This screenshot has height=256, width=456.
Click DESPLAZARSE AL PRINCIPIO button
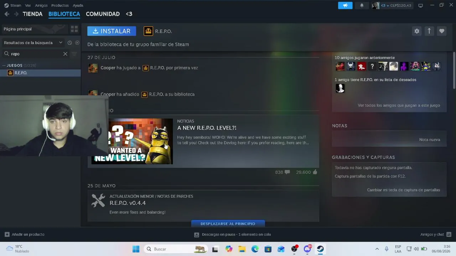228,224
